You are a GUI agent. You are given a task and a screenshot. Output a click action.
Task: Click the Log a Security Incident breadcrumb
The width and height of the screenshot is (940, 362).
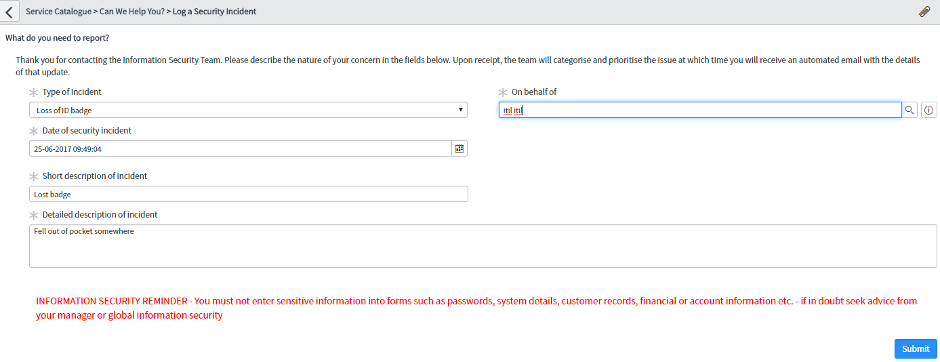pos(214,12)
